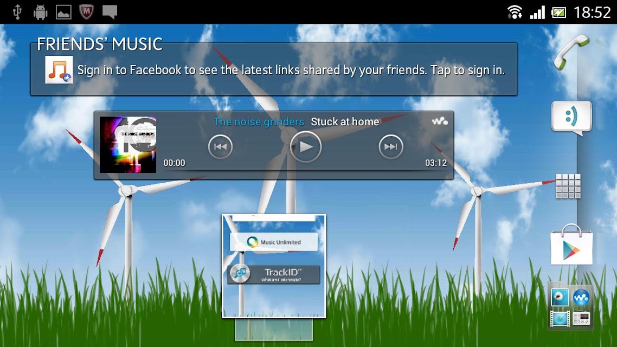Open the TrackID widget button
617x347 pixels.
[x=274, y=274]
